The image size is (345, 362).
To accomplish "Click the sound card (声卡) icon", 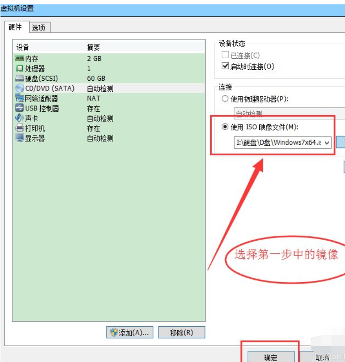I will pos(20,118).
